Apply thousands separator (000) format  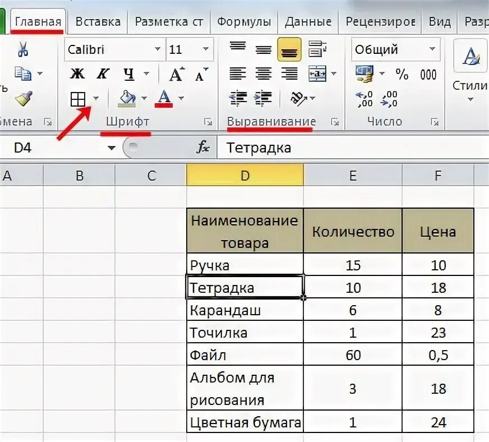[428, 75]
